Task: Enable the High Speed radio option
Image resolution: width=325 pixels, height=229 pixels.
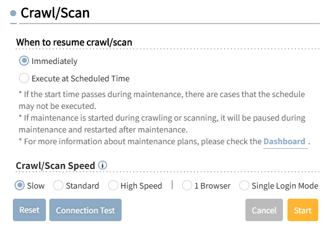Action: (x=113, y=185)
